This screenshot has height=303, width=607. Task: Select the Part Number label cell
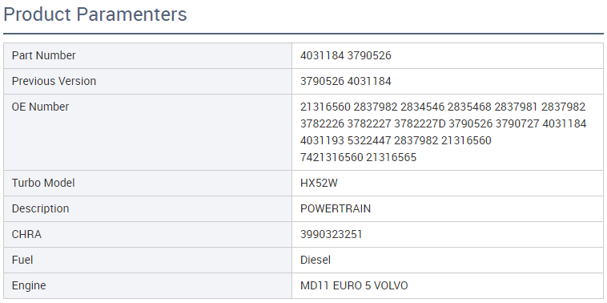click(x=147, y=56)
